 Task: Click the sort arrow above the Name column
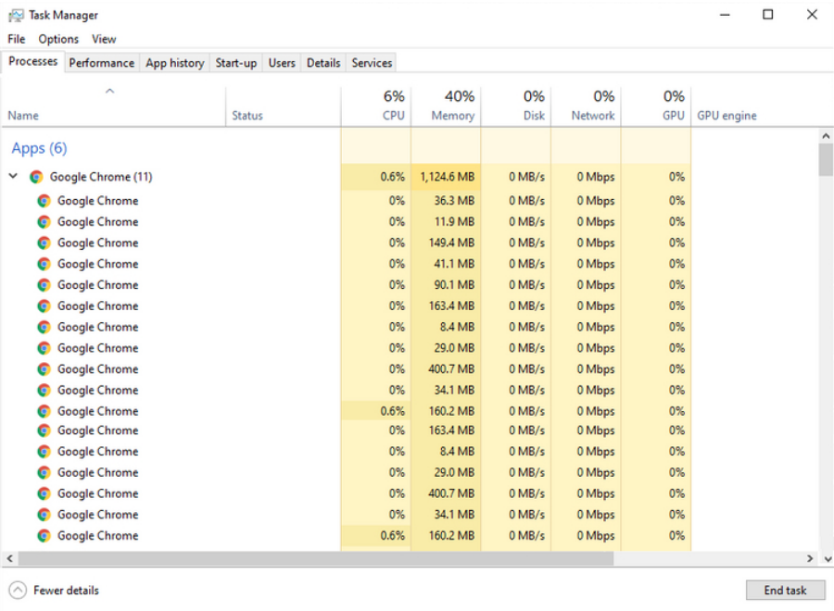(109, 91)
